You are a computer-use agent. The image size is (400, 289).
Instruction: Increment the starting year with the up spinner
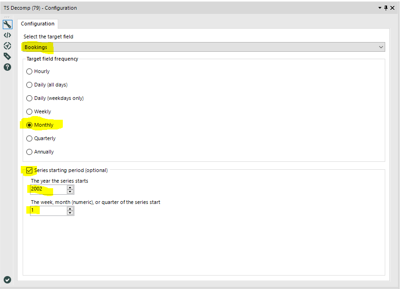click(x=70, y=187)
